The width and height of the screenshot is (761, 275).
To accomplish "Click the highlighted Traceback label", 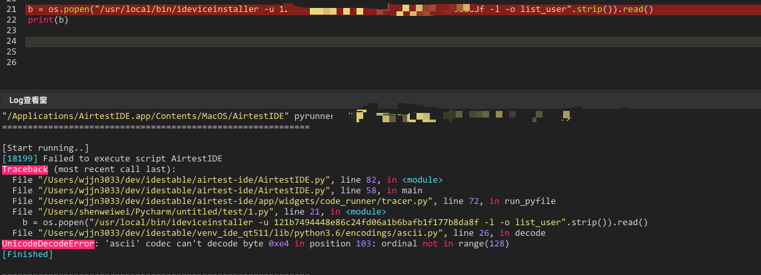I will [25, 169].
